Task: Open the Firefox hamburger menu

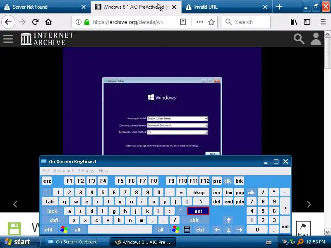Action: click(323, 22)
